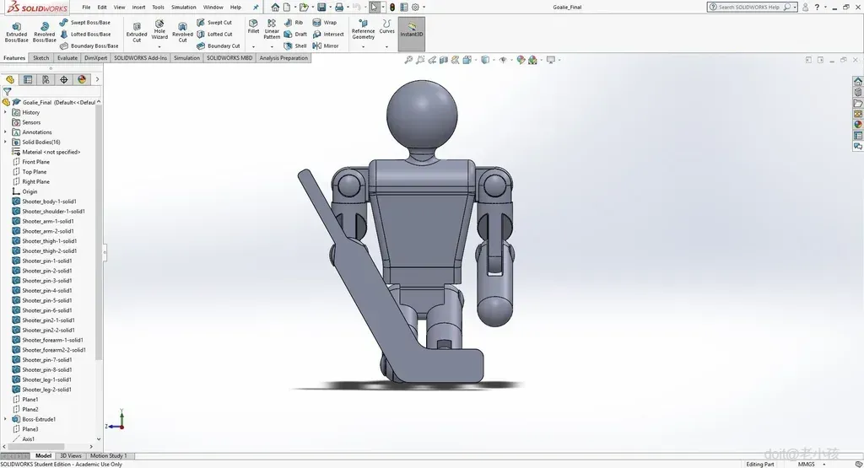
Task: Open the Motion Study 1 tab
Action: point(109,456)
